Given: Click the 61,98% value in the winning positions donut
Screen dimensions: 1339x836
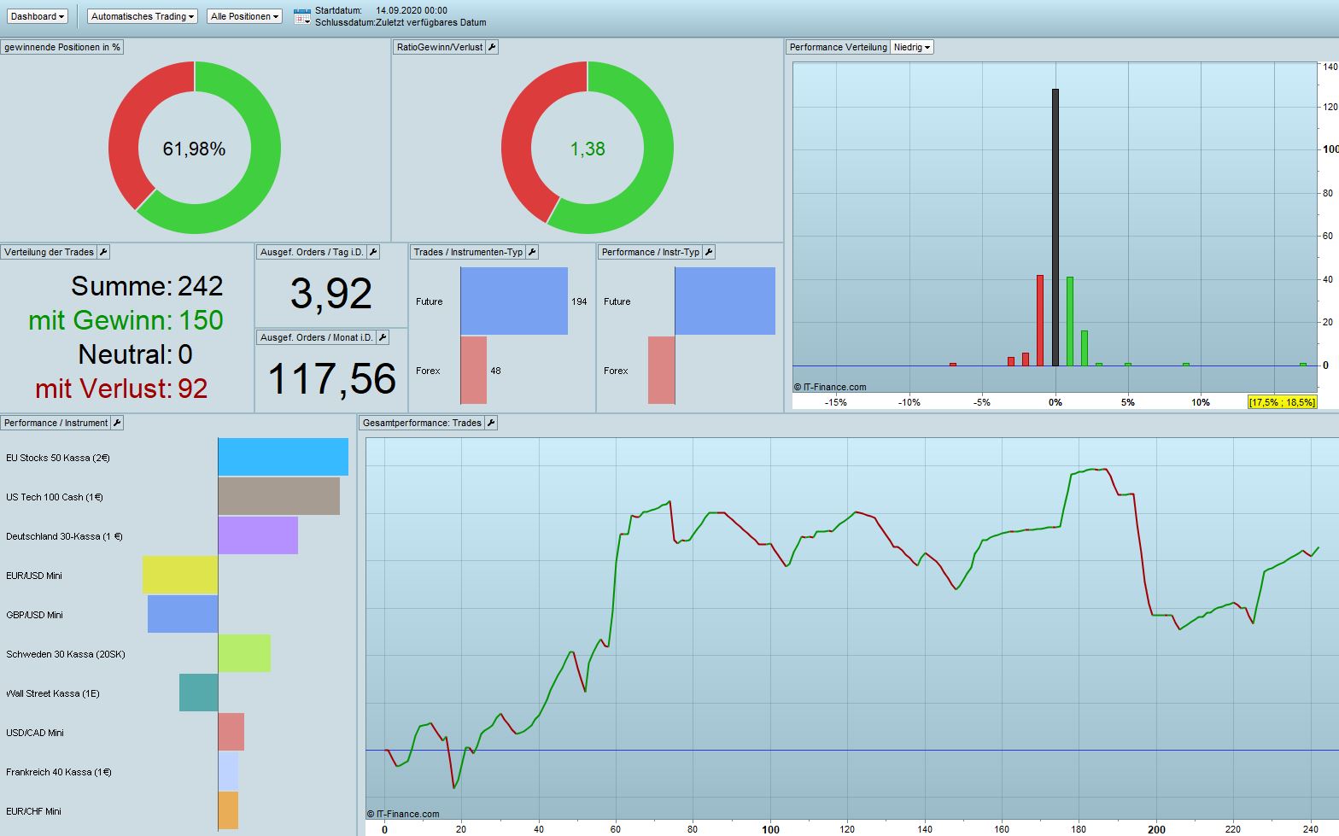Looking at the screenshot, I should click(195, 149).
